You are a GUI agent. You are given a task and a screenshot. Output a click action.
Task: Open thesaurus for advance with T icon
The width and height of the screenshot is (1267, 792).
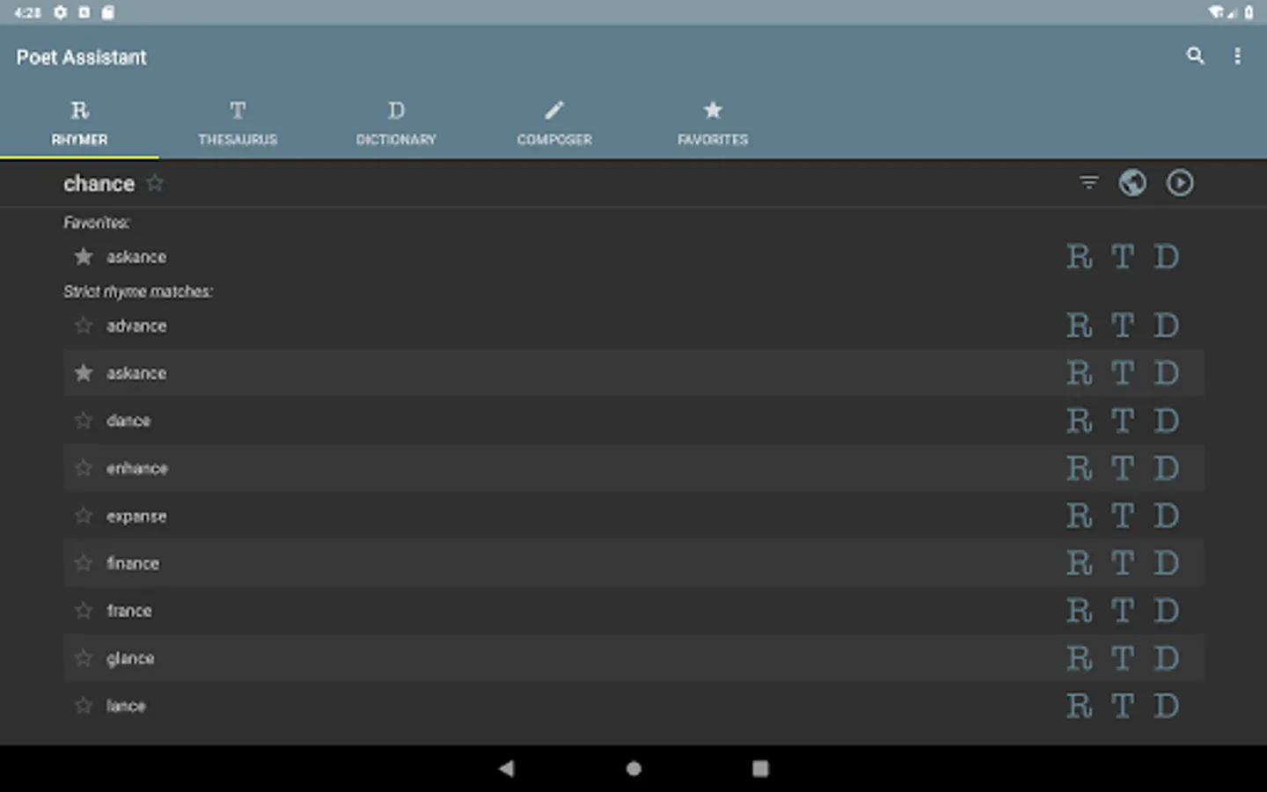click(x=1123, y=326)
